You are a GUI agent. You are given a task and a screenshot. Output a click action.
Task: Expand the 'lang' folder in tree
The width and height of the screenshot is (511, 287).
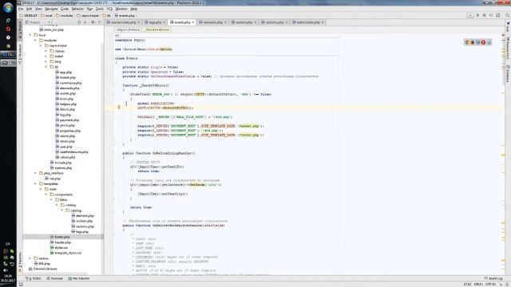click(46, 61)
